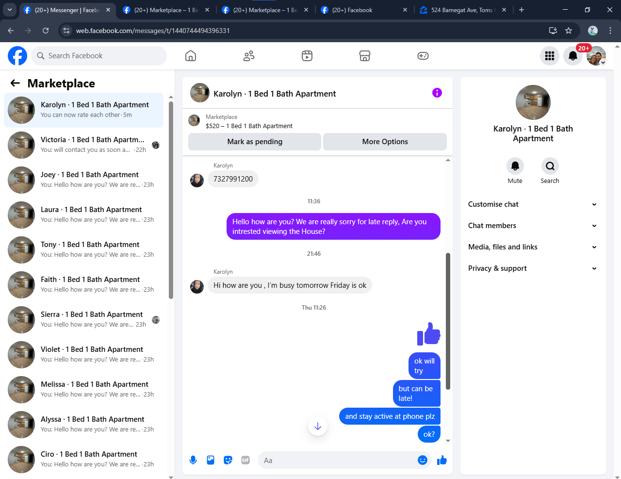The width and height of the screenshot is (621, 479).
Task: Click the chat header title Karolyn
Action: 275,94
